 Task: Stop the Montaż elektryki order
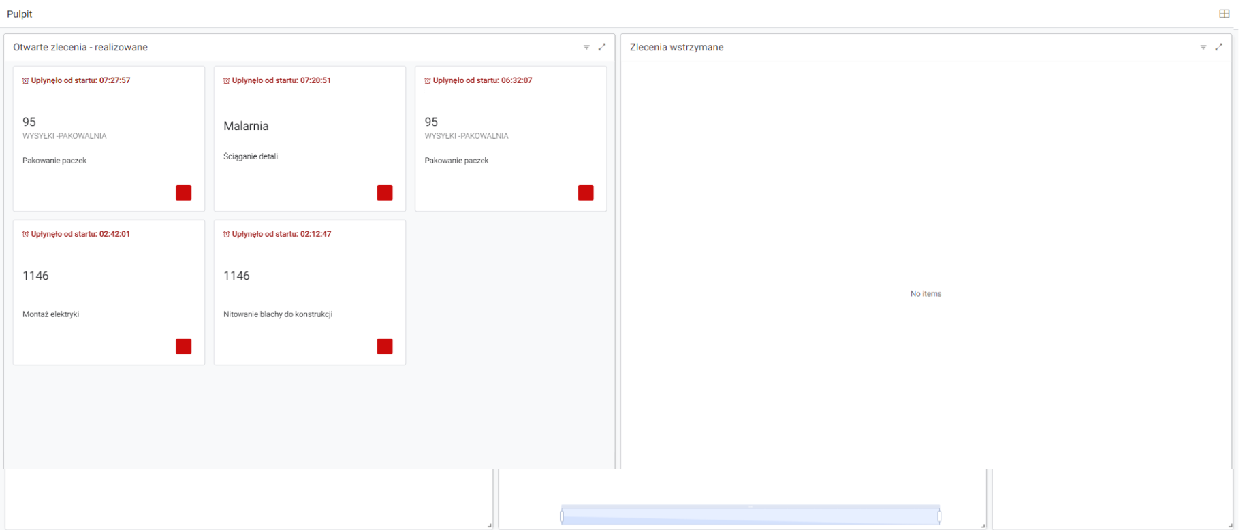(x=183, y=346)
